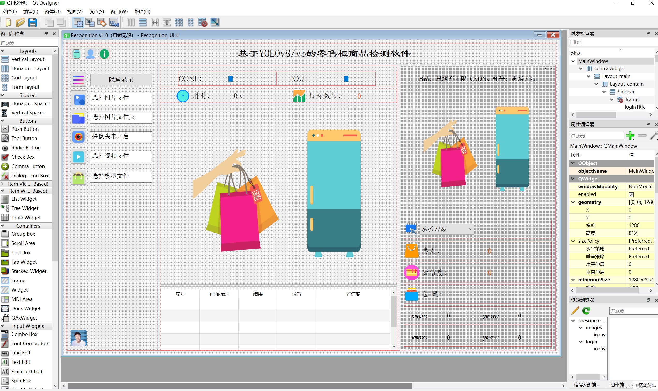Apply Lay Out in a Grid icon
Screen dimensions: 658x391
pyautogui.click(x=179, y=23)
